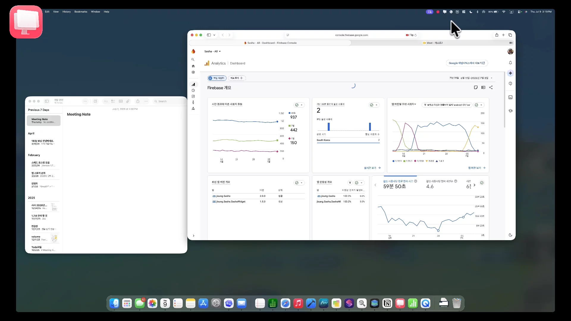Screen dimensions: 571x321
Task: Open the user account avatar in Firebase
Action: pos(510,51)
